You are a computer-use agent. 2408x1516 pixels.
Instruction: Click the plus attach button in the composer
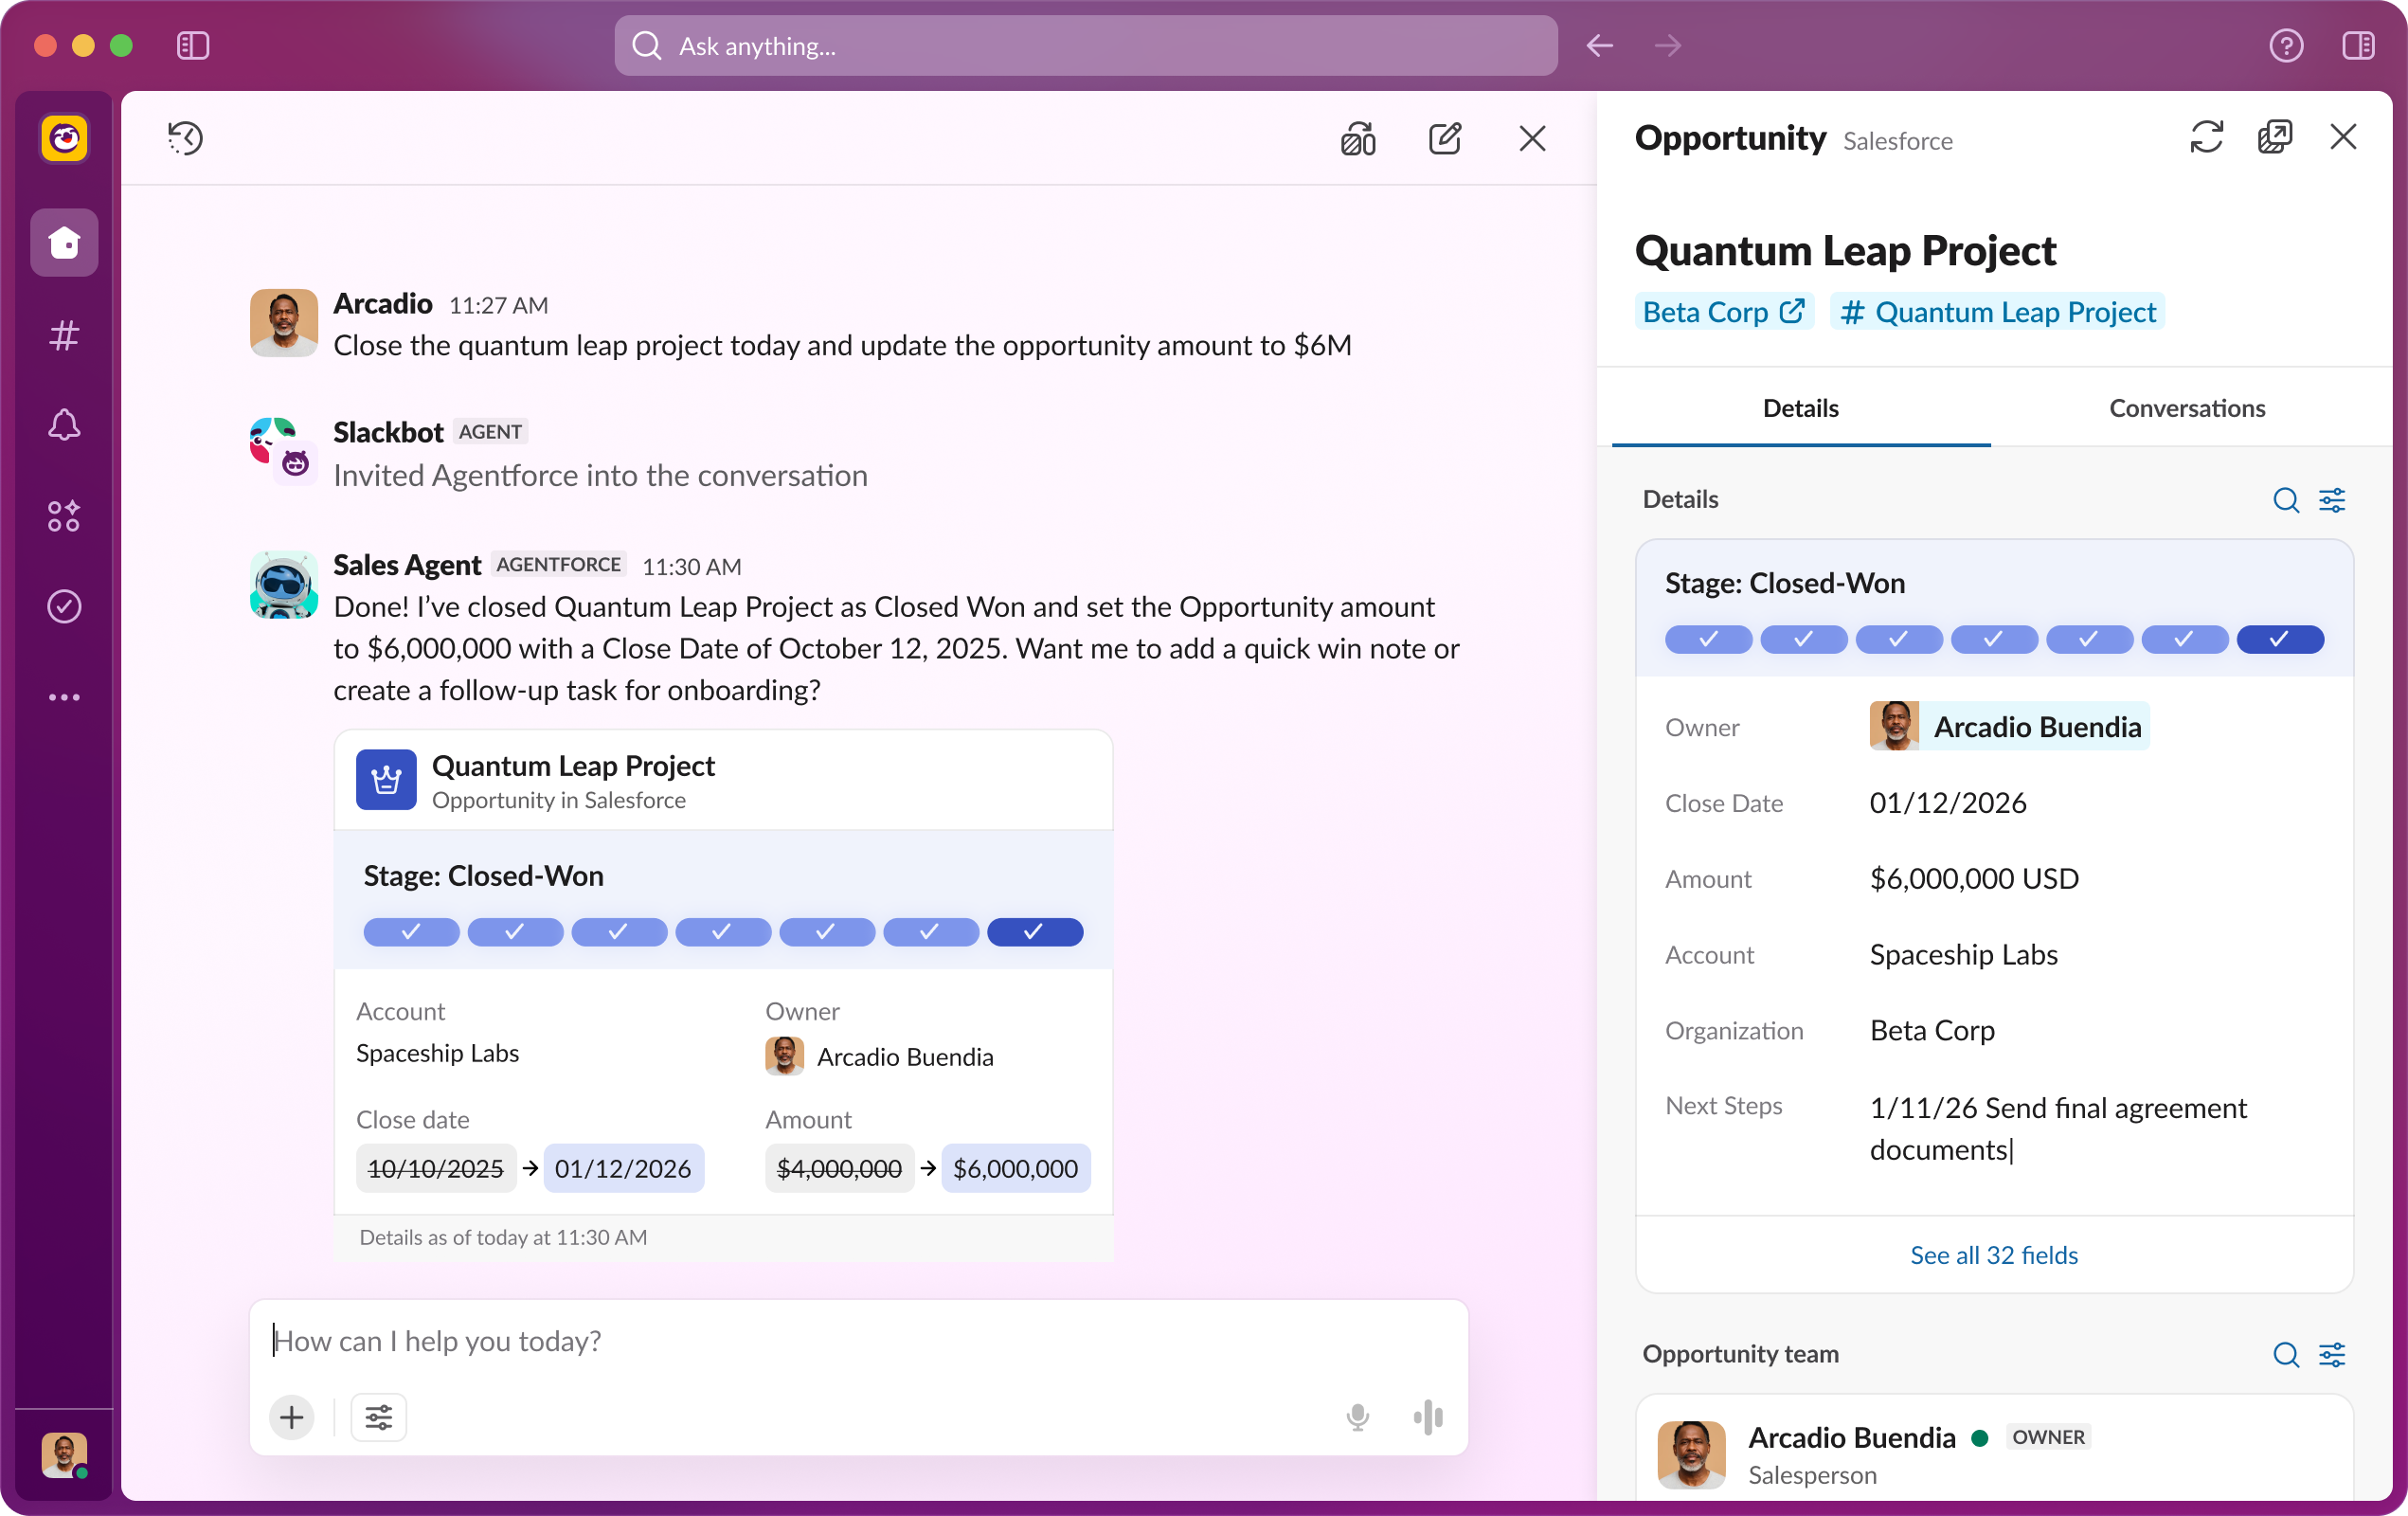pos(291,1417)
